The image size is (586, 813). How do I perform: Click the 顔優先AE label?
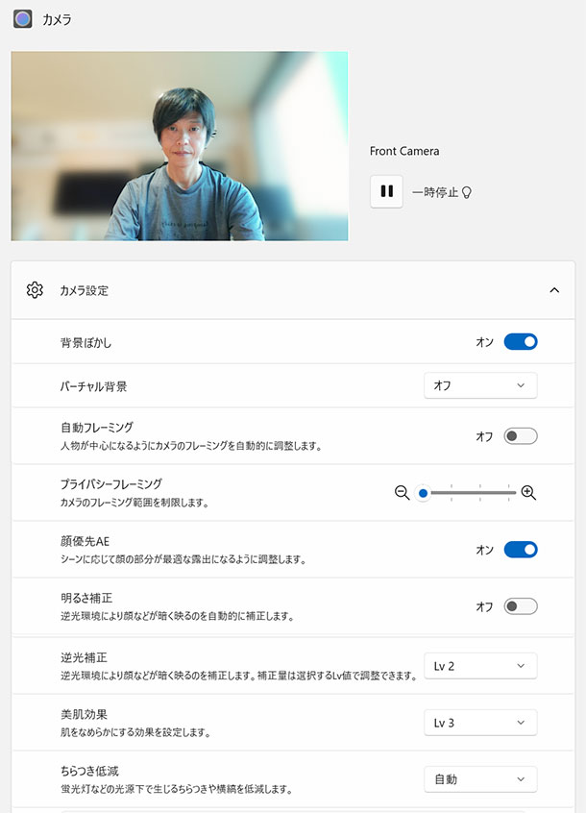click(x=85, y=541)
